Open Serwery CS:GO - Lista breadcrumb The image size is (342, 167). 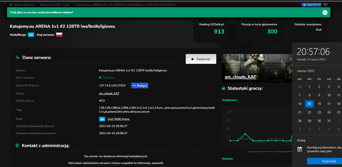pyautogui.click(x=55, y=5)
